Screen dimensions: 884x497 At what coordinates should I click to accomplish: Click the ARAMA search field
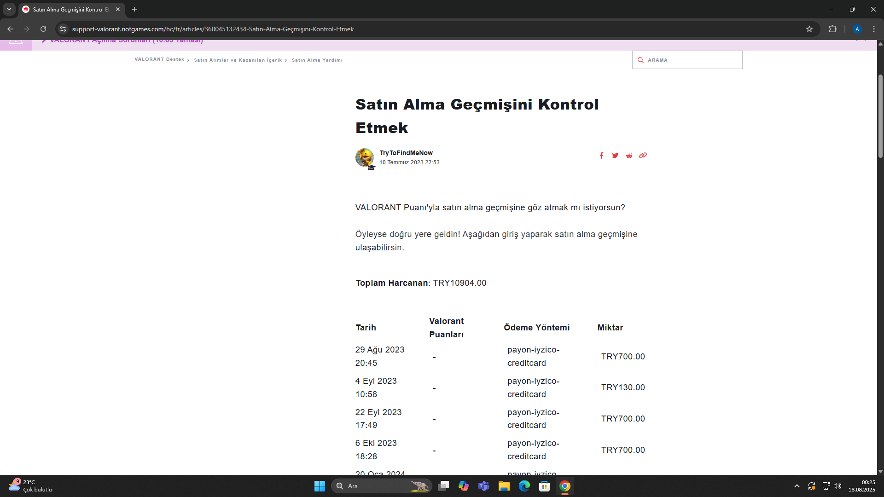coord(687,60)
